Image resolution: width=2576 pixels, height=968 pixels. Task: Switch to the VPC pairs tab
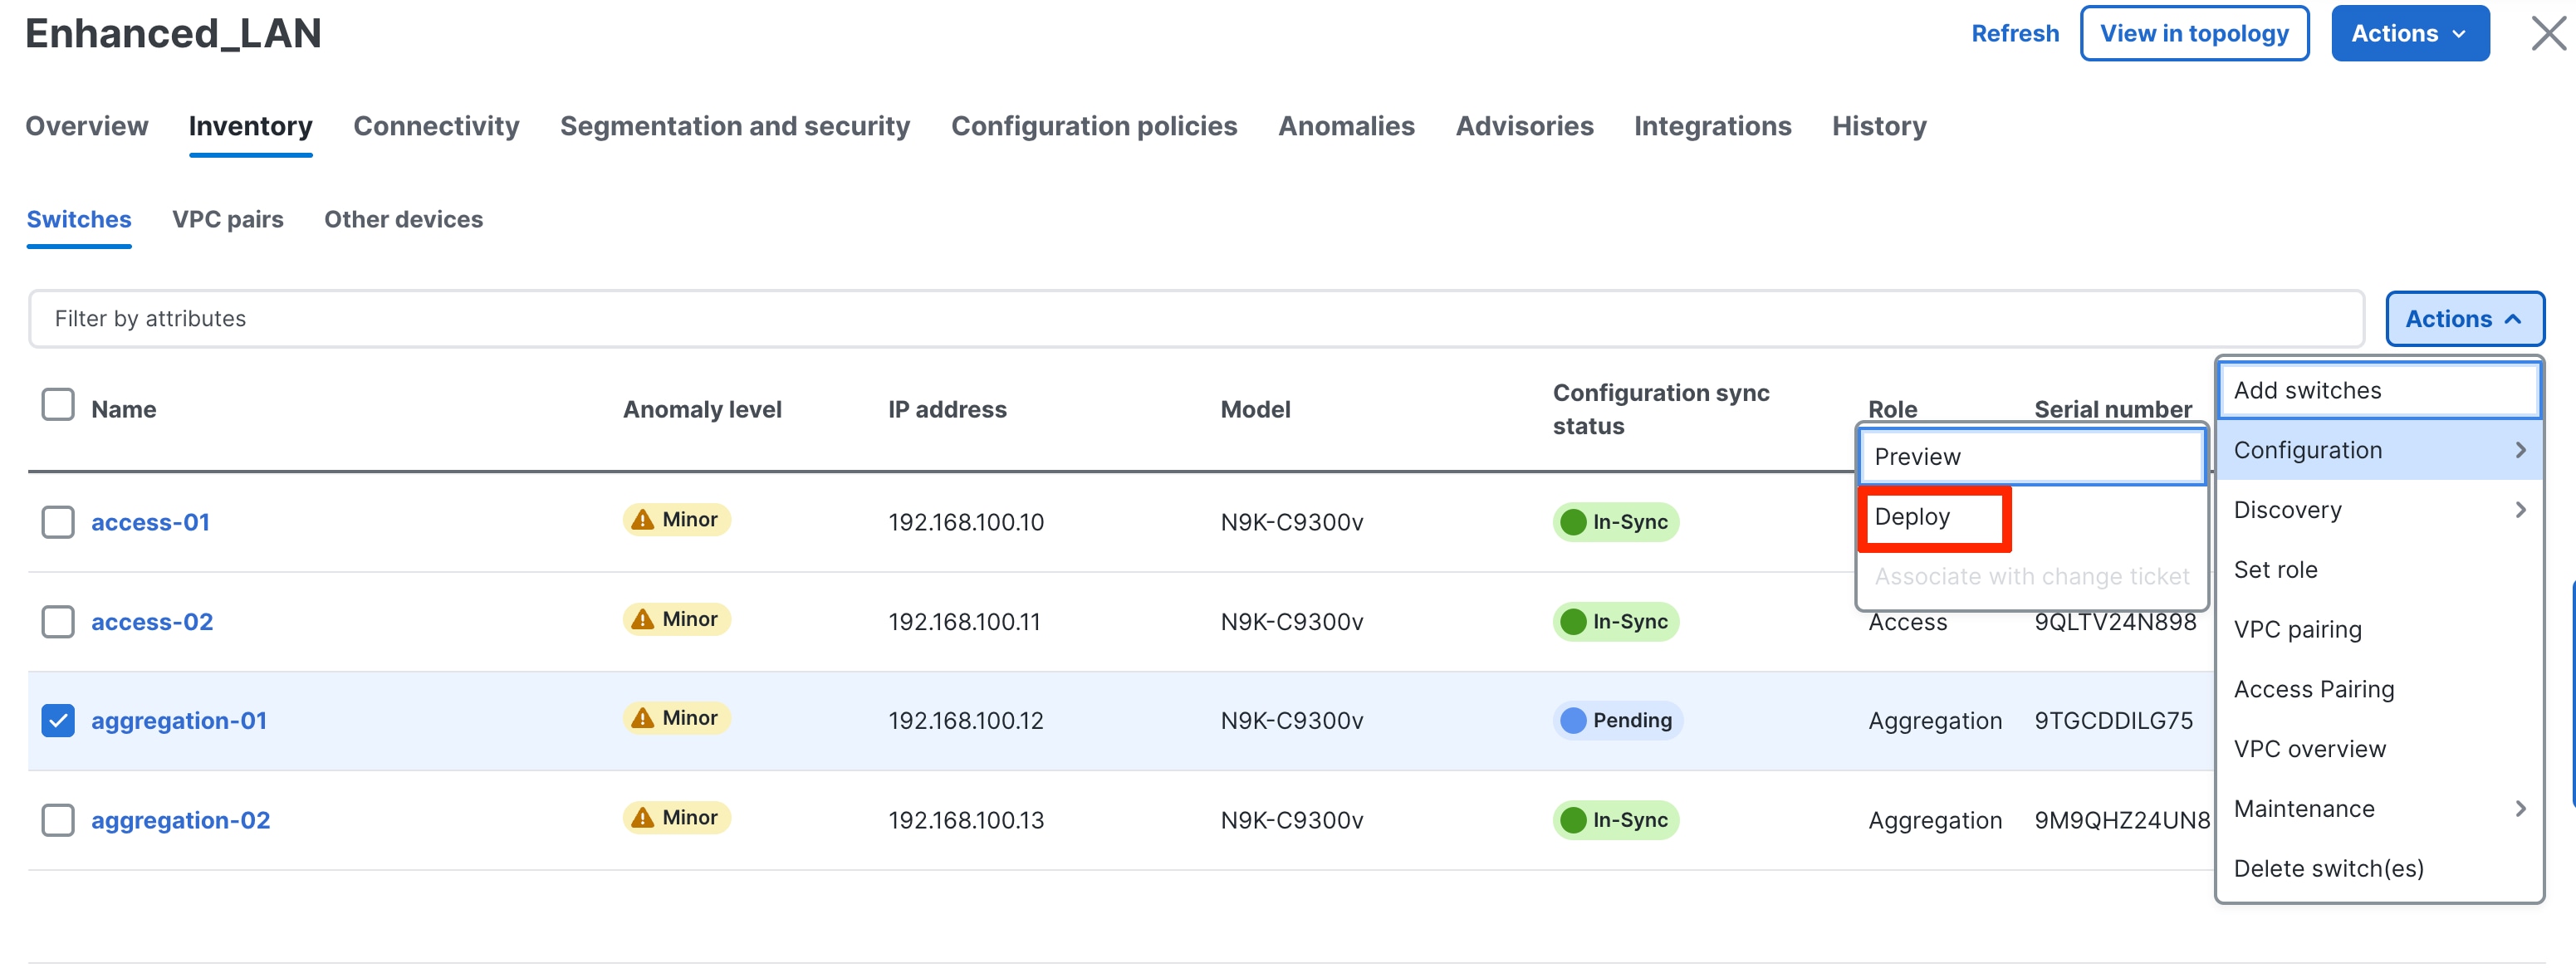coord(228,219)
